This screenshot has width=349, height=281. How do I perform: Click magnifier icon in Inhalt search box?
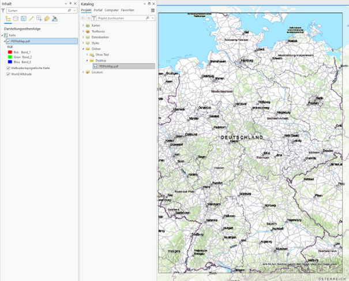click(x=69, y=10)
